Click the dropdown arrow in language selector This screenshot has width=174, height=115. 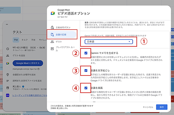click(x=129, y=42)
